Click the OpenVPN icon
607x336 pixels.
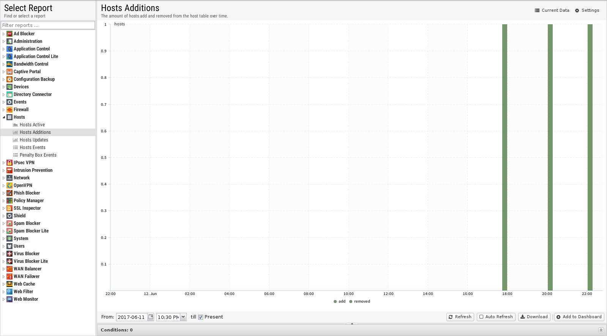tap(9, 185)
